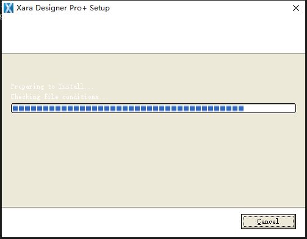Click the word 'Install' in the status message
Viewport: 307px width, 239px height.
click(x=71, y=86)
